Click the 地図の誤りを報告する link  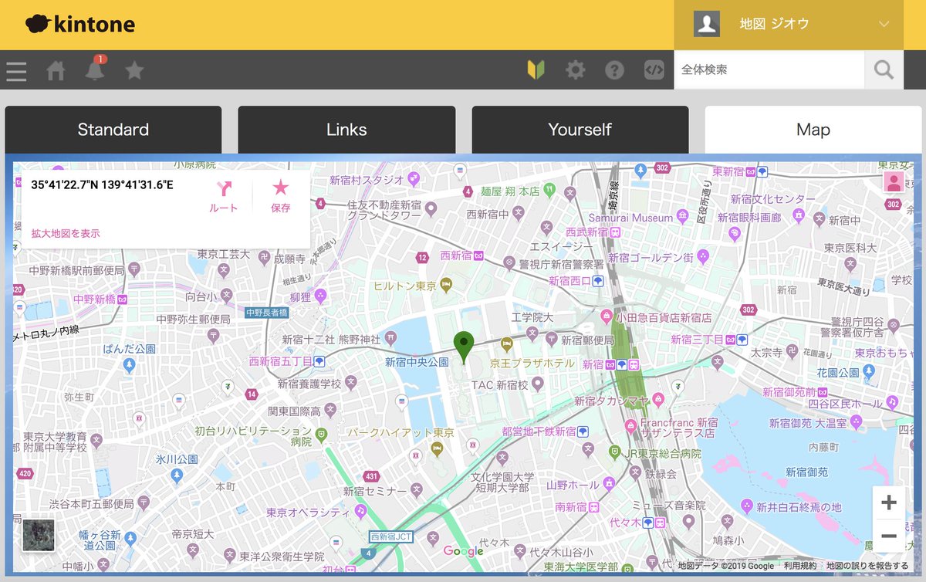(867, 566)
